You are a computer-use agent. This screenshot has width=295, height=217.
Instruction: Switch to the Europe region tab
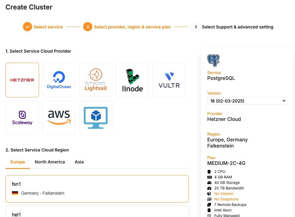18,162
